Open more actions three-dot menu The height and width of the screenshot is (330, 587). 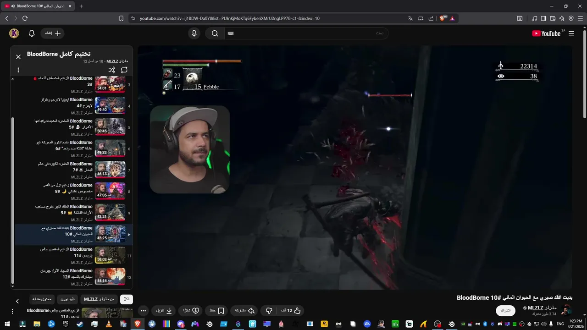click(143, 310)
